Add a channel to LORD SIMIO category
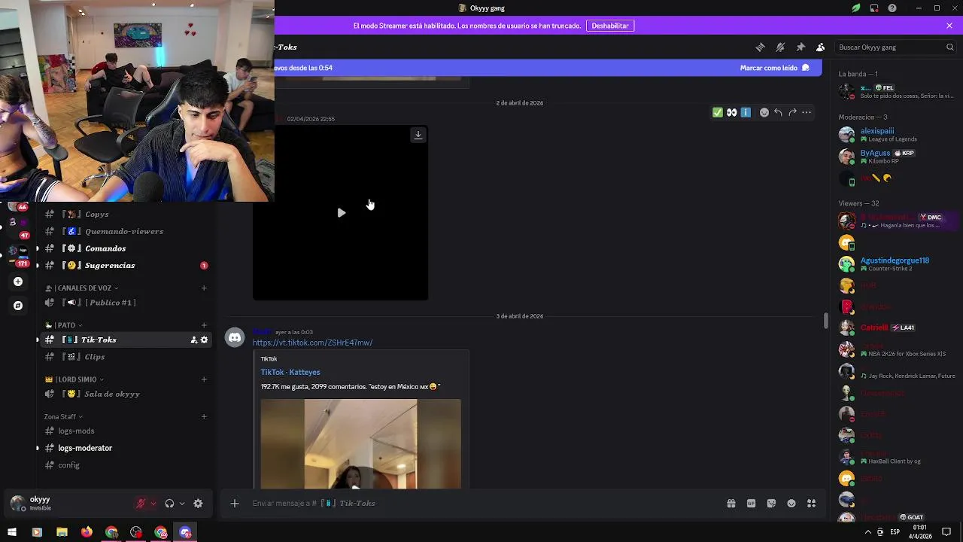 pyautogui.click(x=204, y=379)
